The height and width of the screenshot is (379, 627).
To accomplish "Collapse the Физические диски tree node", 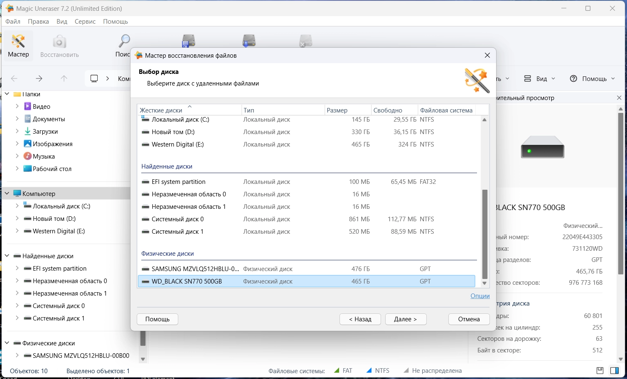I will click(x=7, y=343).
